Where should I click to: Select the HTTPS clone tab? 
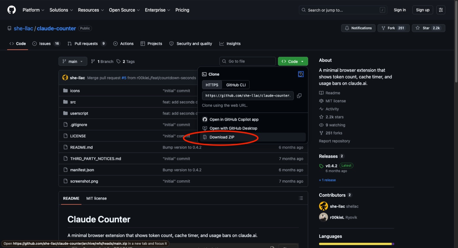tap(212, 85)
